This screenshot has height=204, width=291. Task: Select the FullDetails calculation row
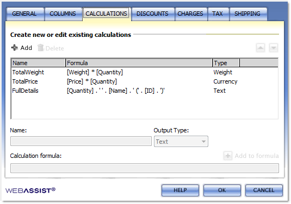(145, 91)
